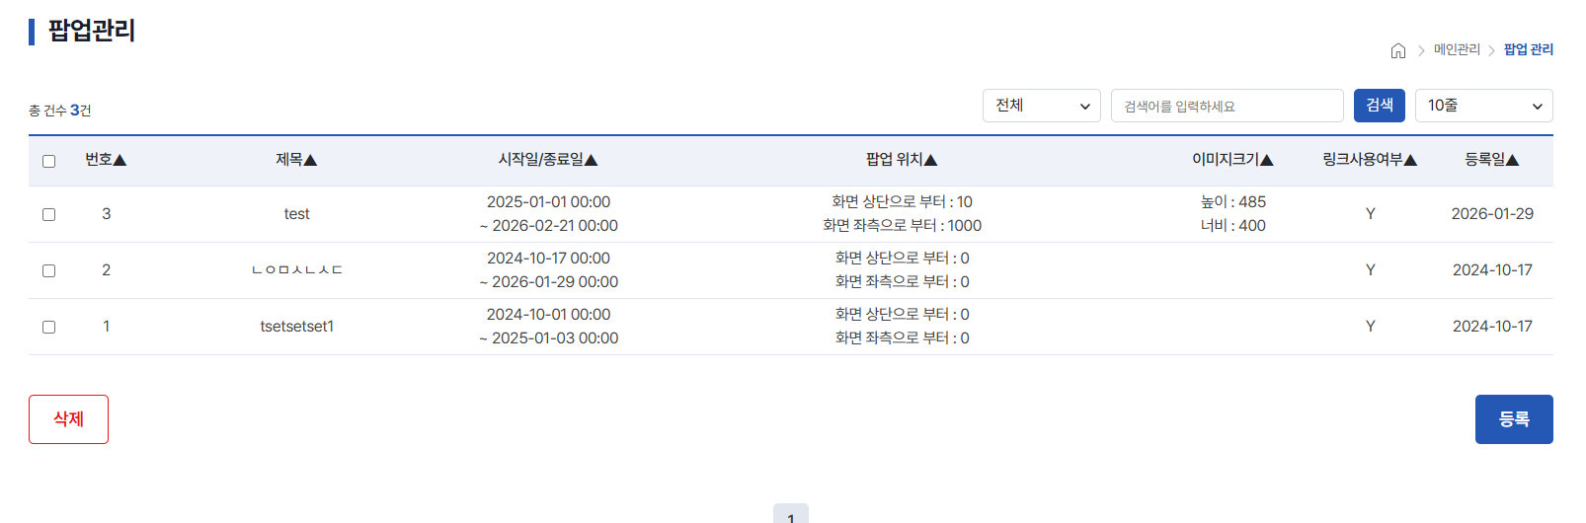Viewport: 1586px width, 523px height.
Task: Open the 전체 search filter dropdown
Action: click(x=1041, y=106)
